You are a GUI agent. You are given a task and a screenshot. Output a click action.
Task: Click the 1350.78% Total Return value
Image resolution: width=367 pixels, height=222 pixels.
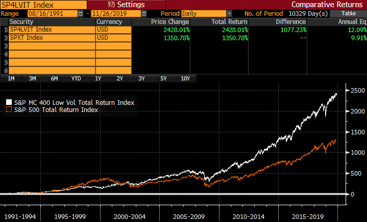(x=235, y=38)
